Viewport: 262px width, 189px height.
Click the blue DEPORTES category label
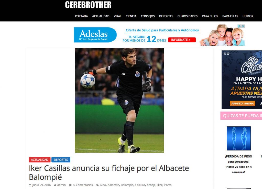click(x=61, y=160)
